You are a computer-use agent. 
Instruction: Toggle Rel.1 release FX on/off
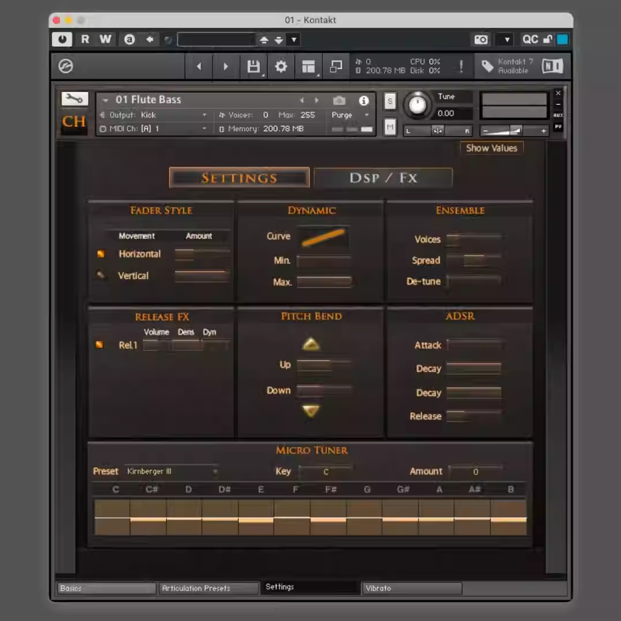click(x=100, y=344)
